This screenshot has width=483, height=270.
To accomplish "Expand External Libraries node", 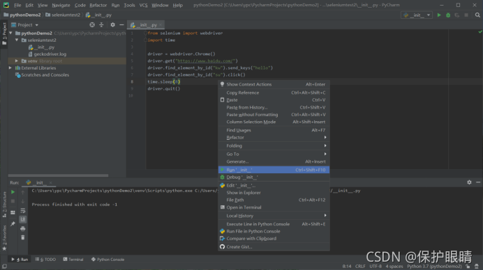I will [x=10, y=68].
